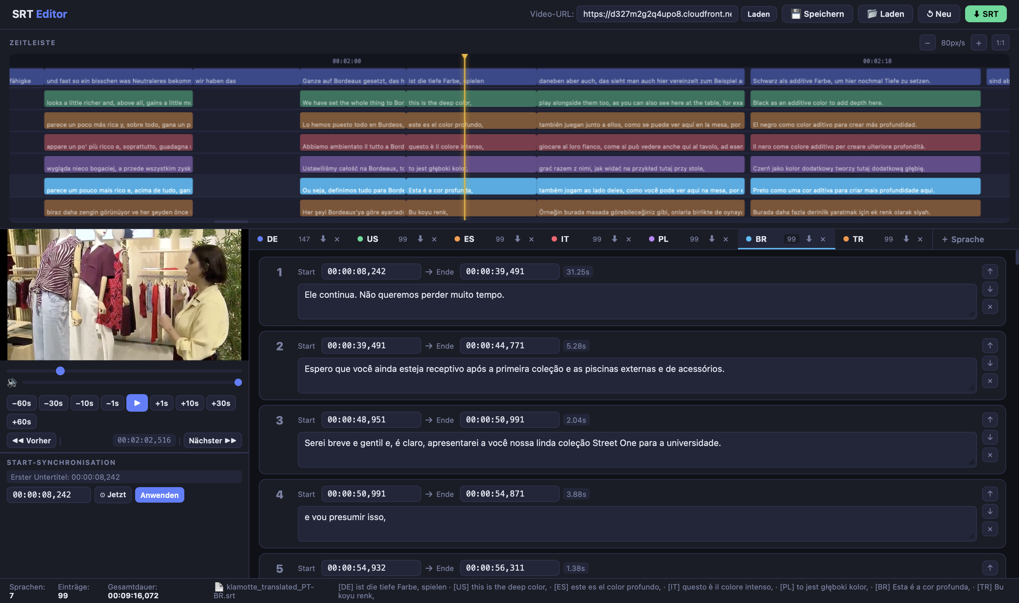Skip forward 30 seconds

pos(221,403)
